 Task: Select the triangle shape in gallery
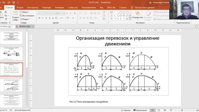click(x=112, y=16)
